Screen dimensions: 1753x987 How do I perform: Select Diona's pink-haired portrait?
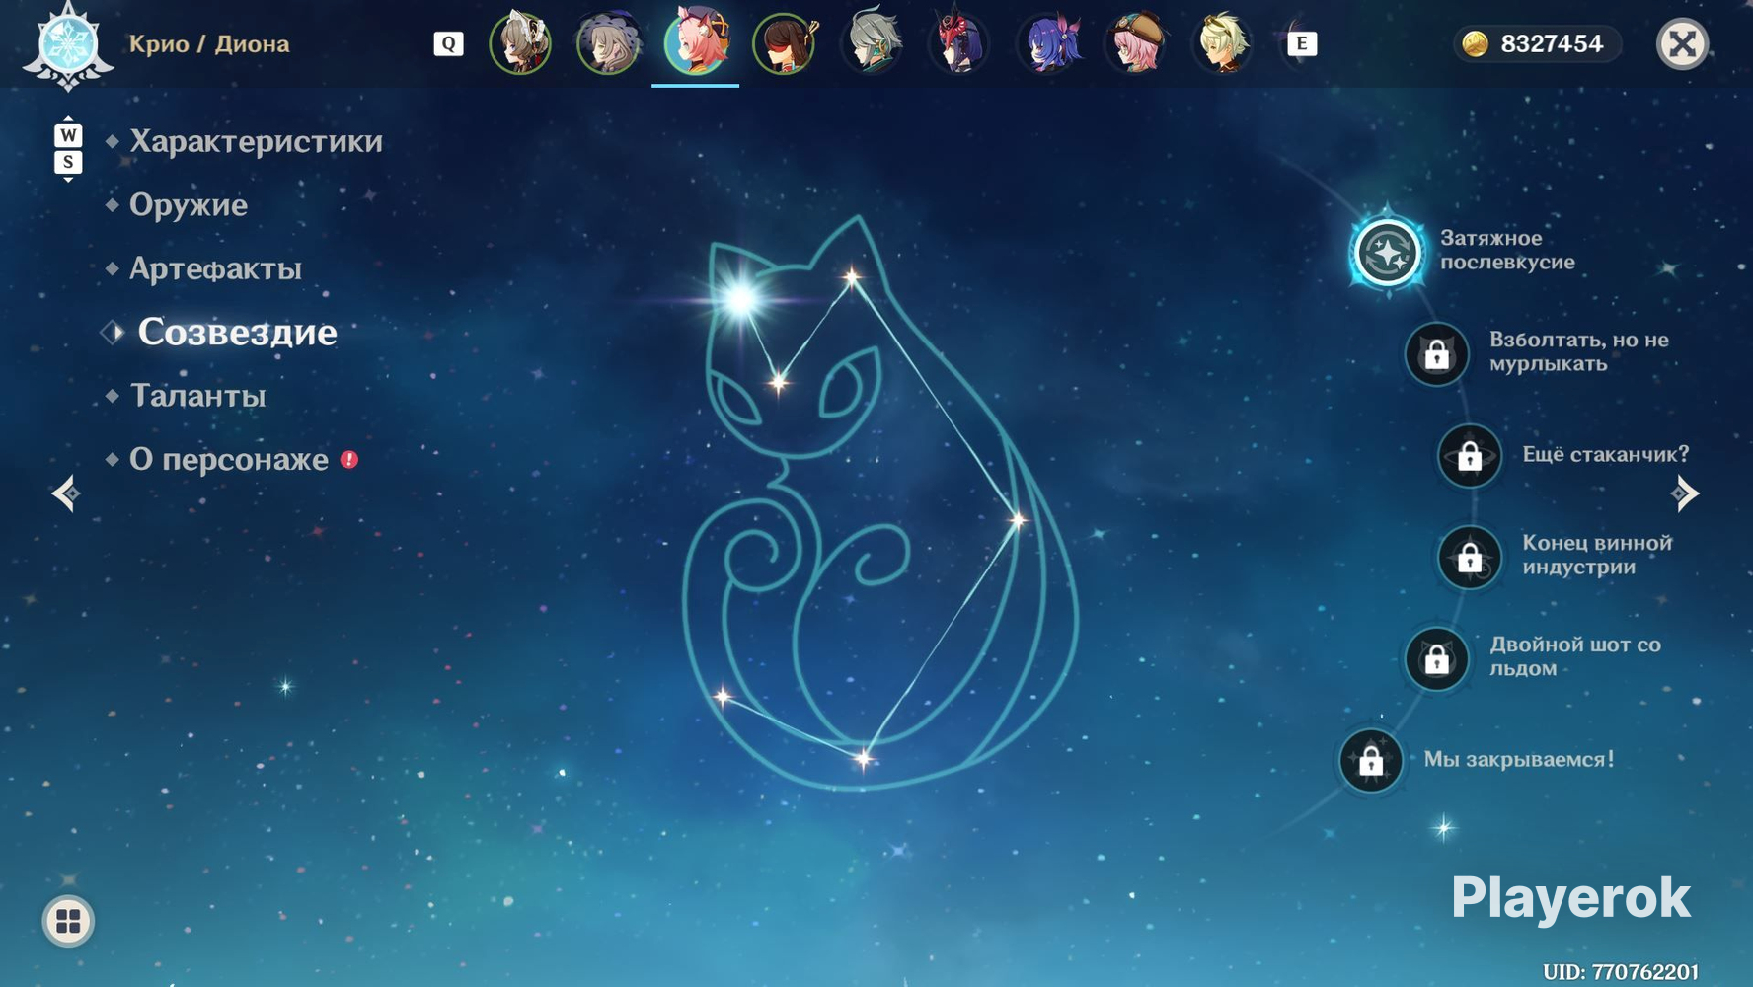(696, 41)
